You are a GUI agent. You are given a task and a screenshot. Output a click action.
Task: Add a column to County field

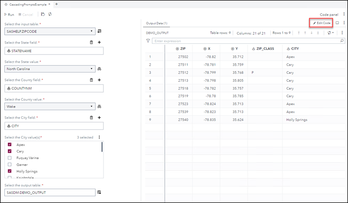coord(99,80)
